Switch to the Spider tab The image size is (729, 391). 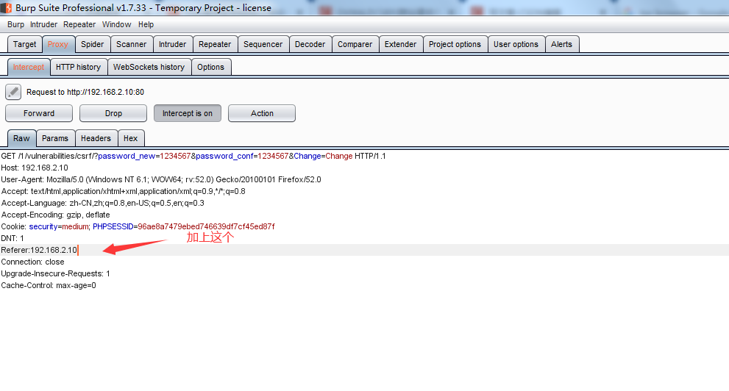pos(93,44)
